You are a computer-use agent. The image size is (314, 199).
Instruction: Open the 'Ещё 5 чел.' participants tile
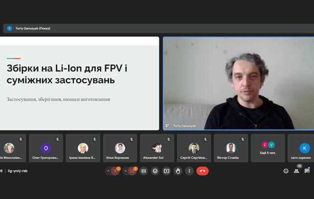pos(268,148)
